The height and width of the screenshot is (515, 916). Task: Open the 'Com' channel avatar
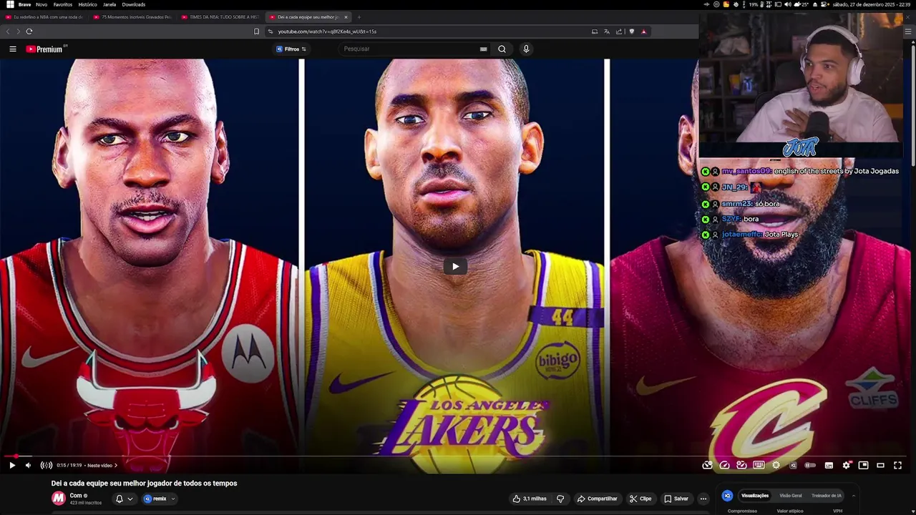pos(59,499)
